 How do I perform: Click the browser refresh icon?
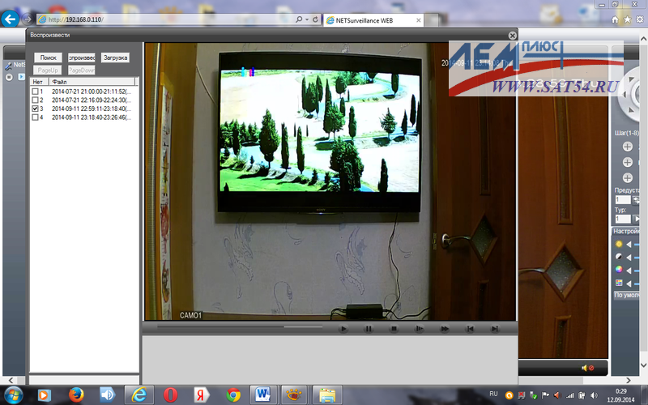click(315, 19)
